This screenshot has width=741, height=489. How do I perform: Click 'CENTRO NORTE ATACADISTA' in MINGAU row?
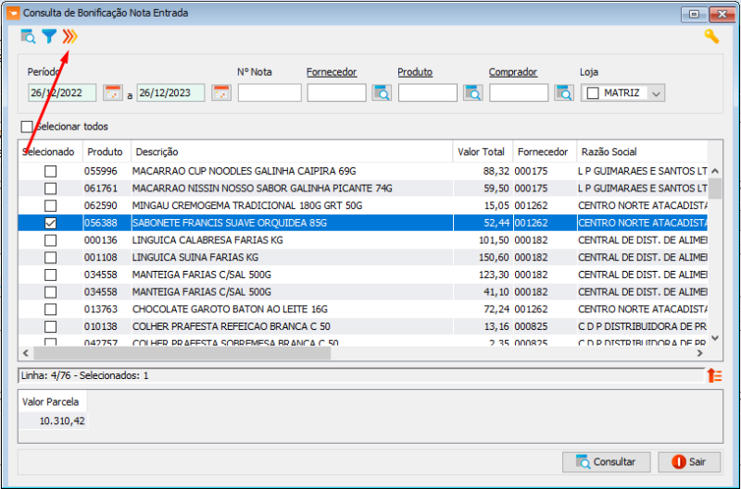643,205
